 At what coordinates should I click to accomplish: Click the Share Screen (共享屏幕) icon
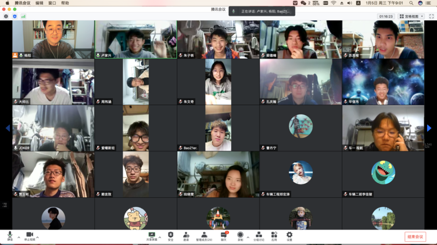(152, 236)
